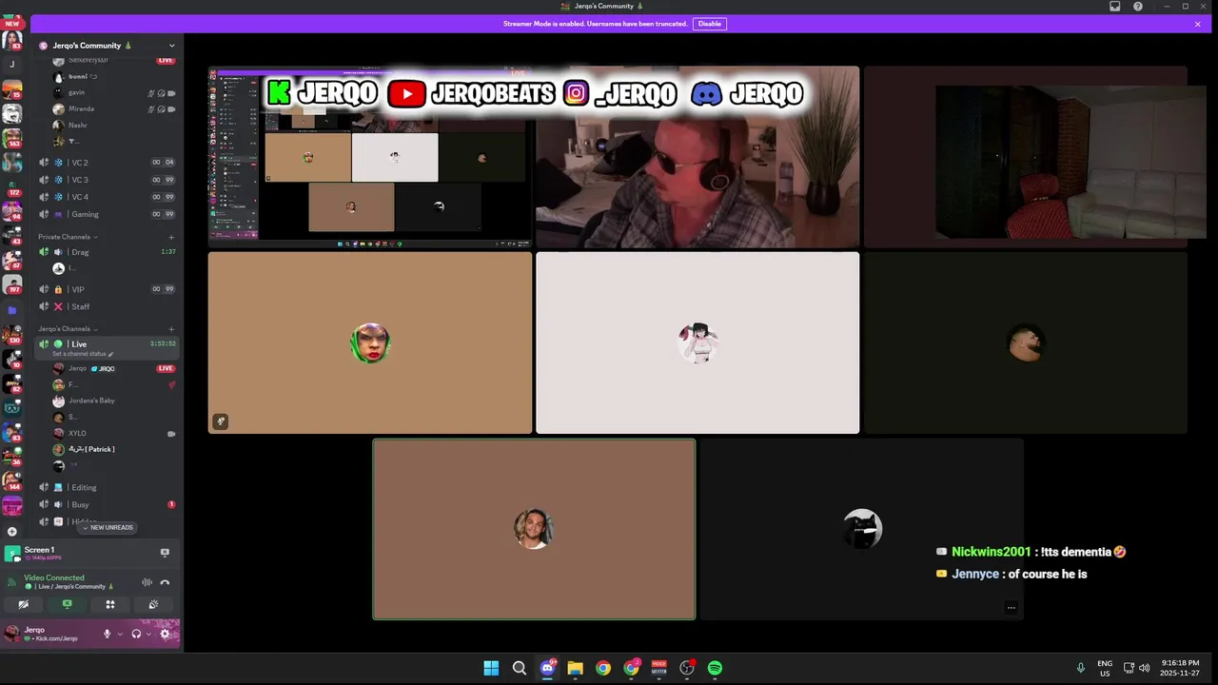Open the J server icon
Image resolution: width=1218 pixels, height=685 pixels.
tap(12, 65)
